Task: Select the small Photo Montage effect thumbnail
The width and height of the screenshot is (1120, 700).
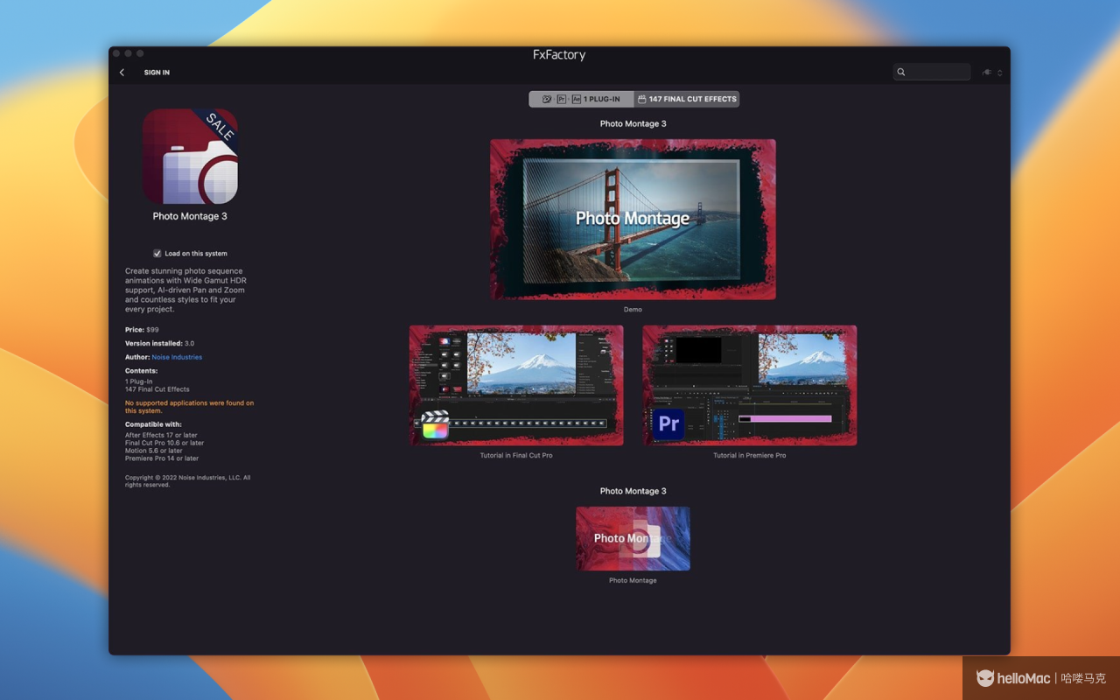Action: pyautogui.click(x=633, y=539)
